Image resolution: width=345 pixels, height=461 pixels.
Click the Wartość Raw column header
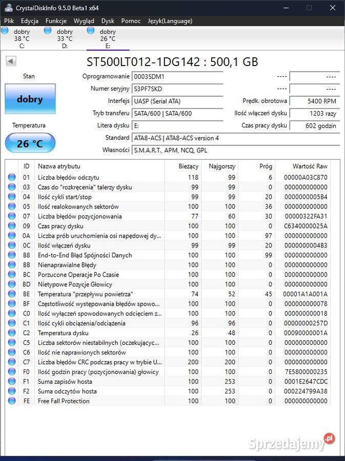pyautogui.click(x=310, y=166)
